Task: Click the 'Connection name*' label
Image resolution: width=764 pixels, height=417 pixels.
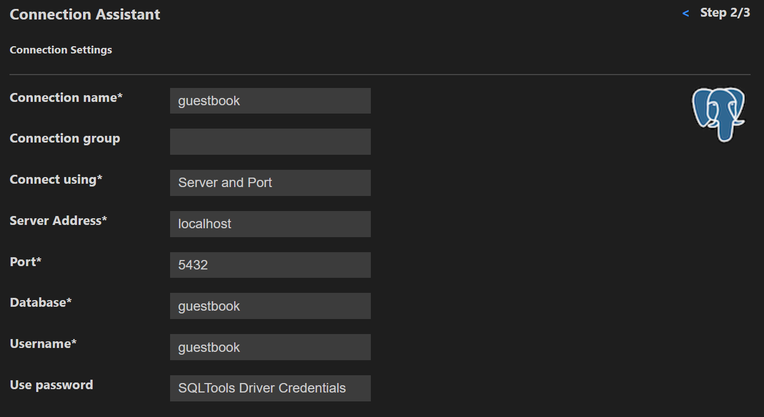Action: point(66,97)
